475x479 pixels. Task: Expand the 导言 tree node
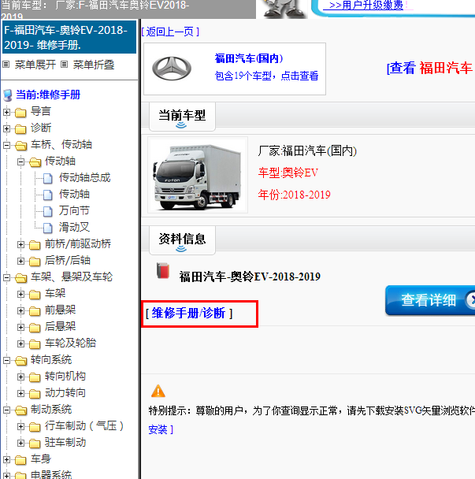pos(6,112)
